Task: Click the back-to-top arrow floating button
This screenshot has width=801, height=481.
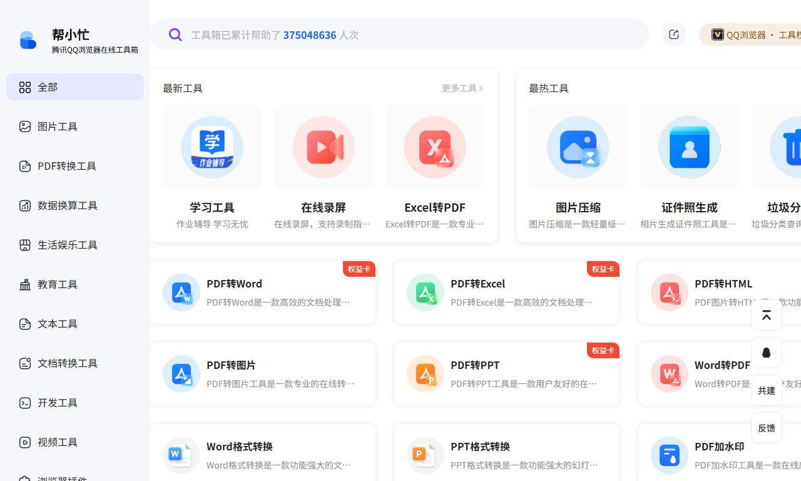Action: click(x=767, y=315)
